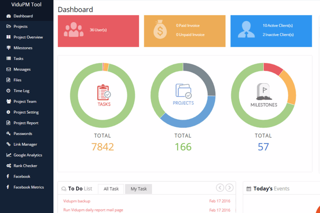Click the Projects folder icon in sidebar

9,26
